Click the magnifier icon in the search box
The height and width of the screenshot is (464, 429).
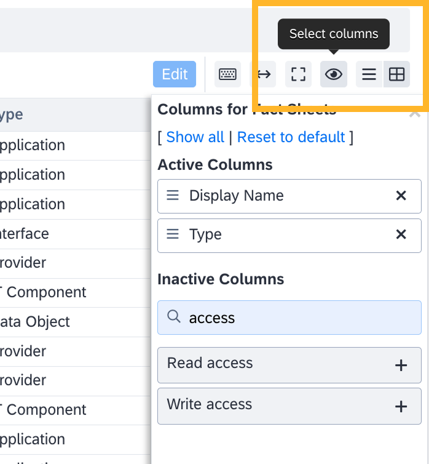(x=174, y=317)
